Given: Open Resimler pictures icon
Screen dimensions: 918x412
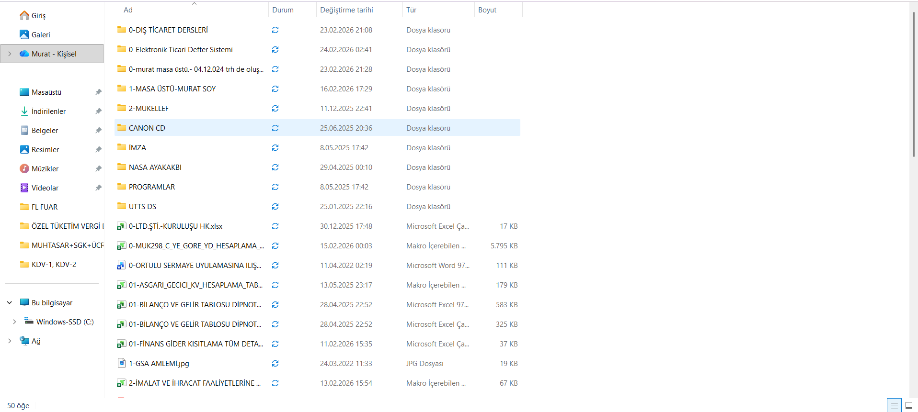Looking at the screenshot, I should [x=24, y=149].
